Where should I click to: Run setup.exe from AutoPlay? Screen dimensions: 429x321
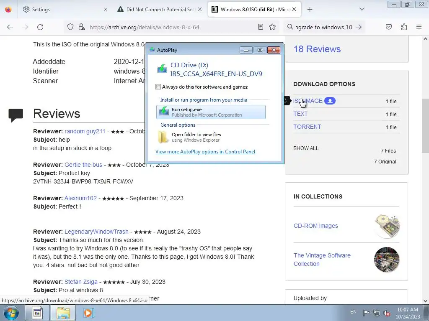[x=211, y=112]
